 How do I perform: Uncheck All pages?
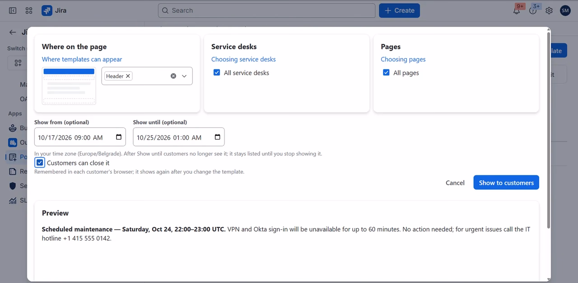[x=386, y=72]
